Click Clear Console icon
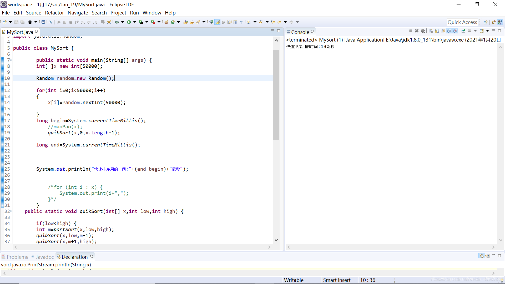 pyautogui.click(x=431, y=31)
